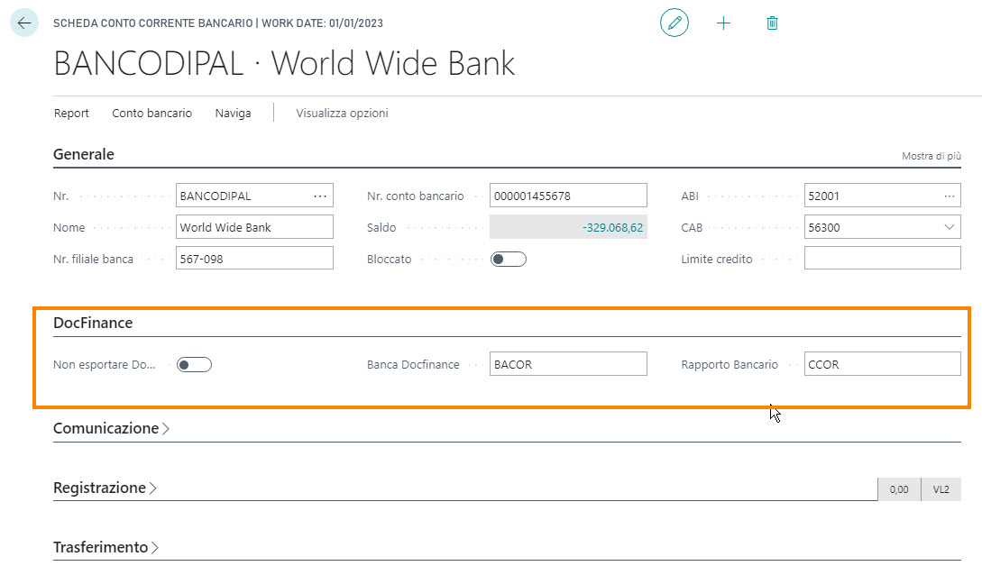Open the Report menu
The height and width of the screenshot is (575, 982).
coord(71,114)
